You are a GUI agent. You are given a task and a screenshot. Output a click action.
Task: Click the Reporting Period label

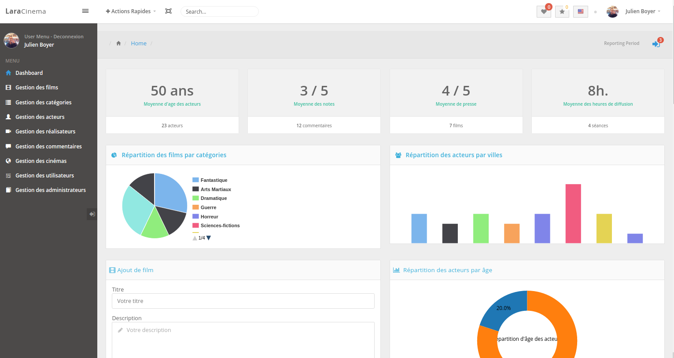[x=622, y=43]
